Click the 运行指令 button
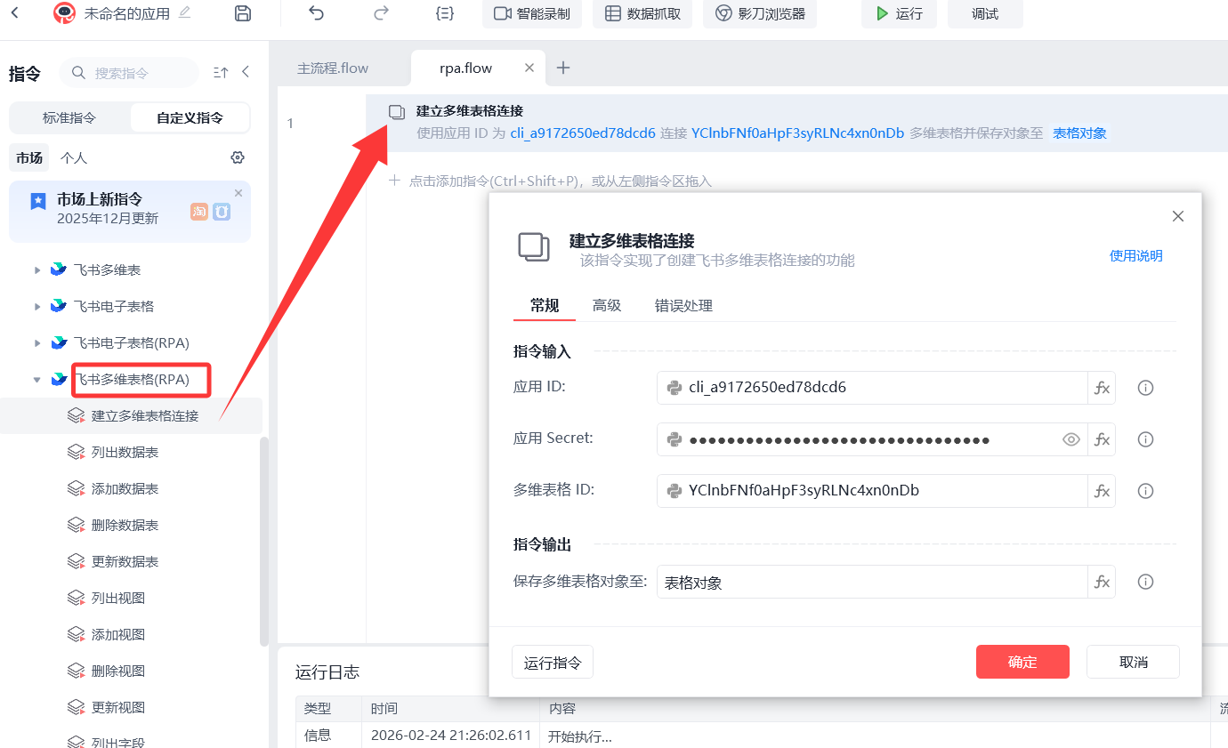Viewport: 1228px width, 748px height. tap(553, 663)
